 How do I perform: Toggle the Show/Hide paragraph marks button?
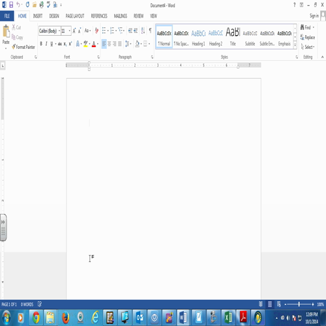click(x=150, y=31)
